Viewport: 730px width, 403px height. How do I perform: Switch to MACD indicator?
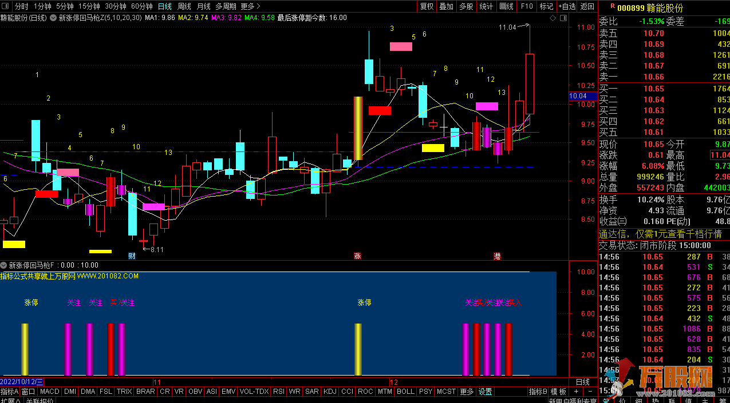pos(50,392)
